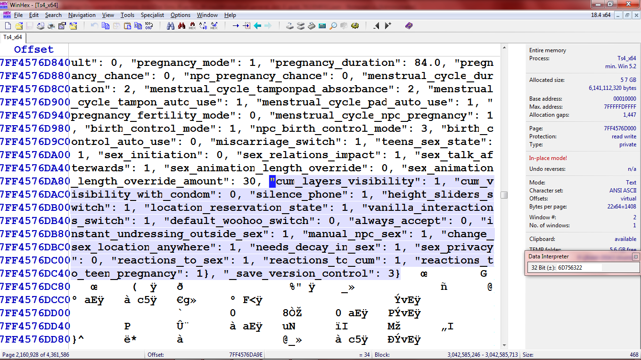This screenshot has height=360, width=641.
Task: Click the Mode value Text
Action: pos(631,183)
